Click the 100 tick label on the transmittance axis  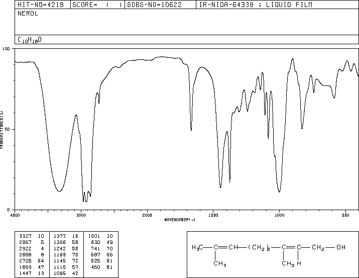(x=6, y=49)
